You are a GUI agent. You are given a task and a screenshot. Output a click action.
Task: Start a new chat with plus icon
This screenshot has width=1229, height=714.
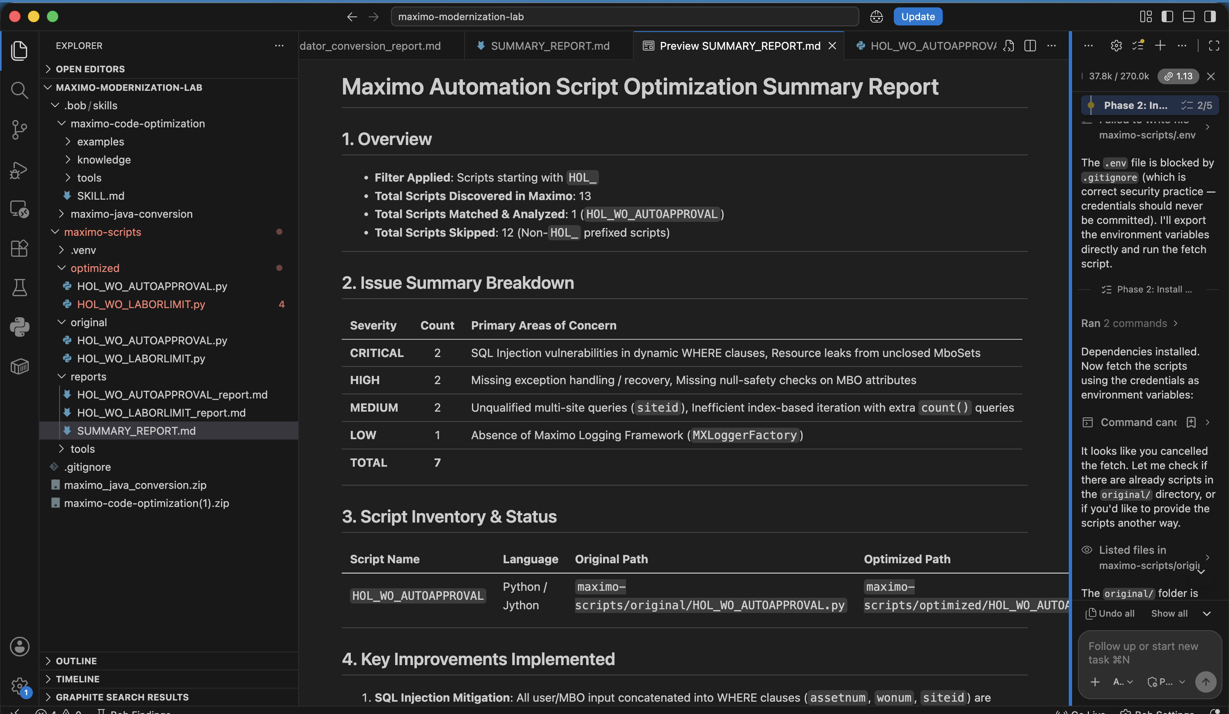tap(1160, 45)
